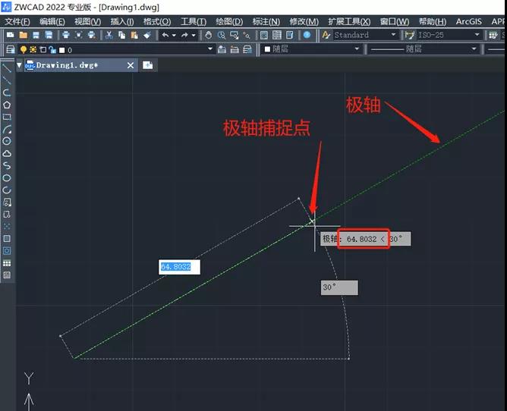The image size is (507, 411).
Task: Click the Save all icon
Action: tap(49, 35)
